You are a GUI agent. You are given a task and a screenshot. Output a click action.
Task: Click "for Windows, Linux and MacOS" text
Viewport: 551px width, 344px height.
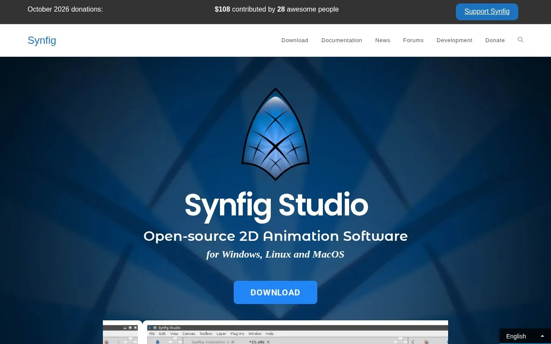[275, 254]
